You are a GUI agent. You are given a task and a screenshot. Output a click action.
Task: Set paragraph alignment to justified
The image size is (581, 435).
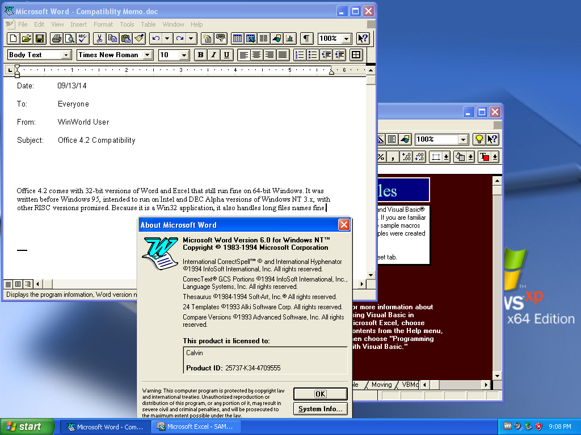[x=283, y=55]
